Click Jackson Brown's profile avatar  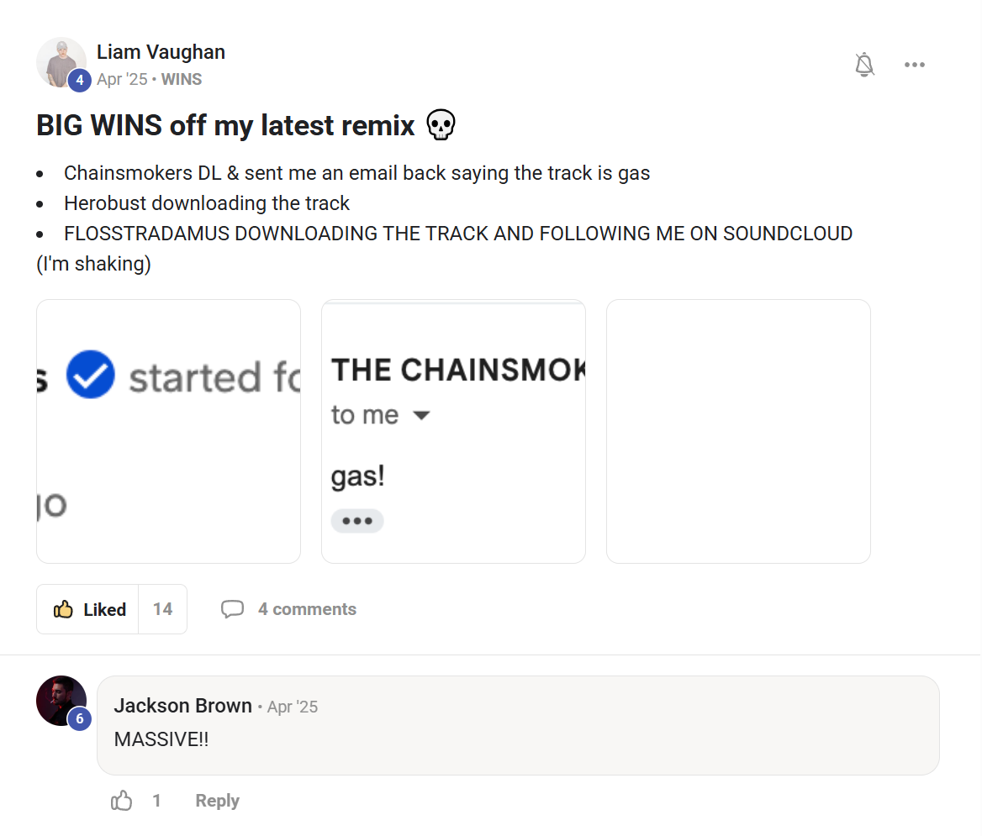59,697
